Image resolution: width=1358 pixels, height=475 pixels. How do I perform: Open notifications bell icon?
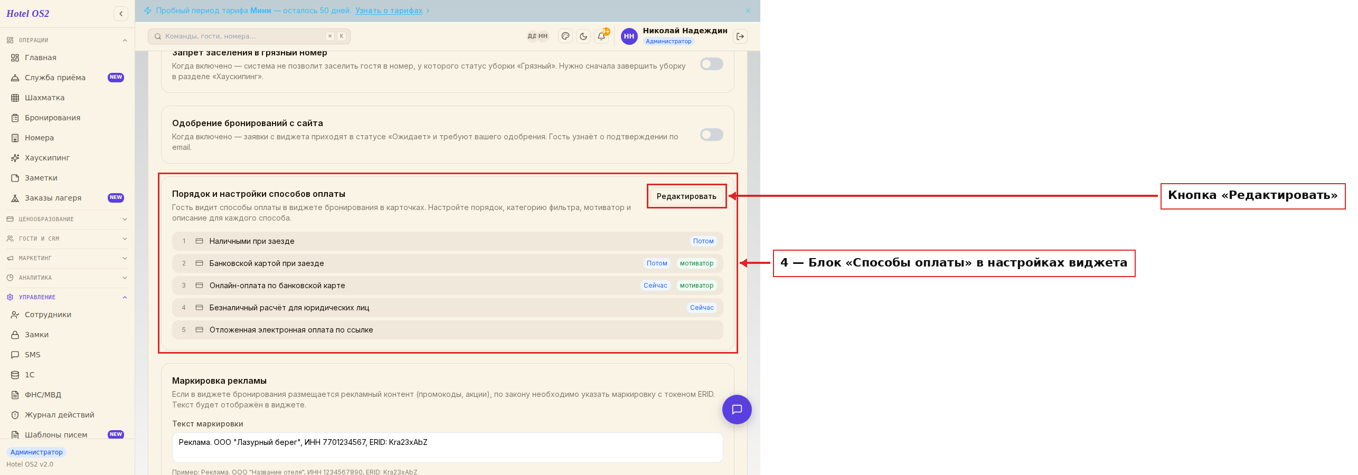coord(601,36)
